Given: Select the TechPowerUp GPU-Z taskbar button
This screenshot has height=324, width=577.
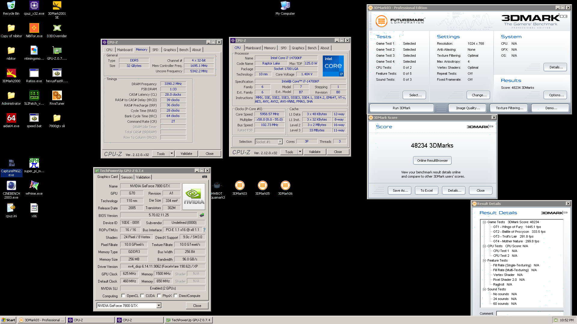Looking at the screenshot, I should pyautogui.click(x=189, y=320).
